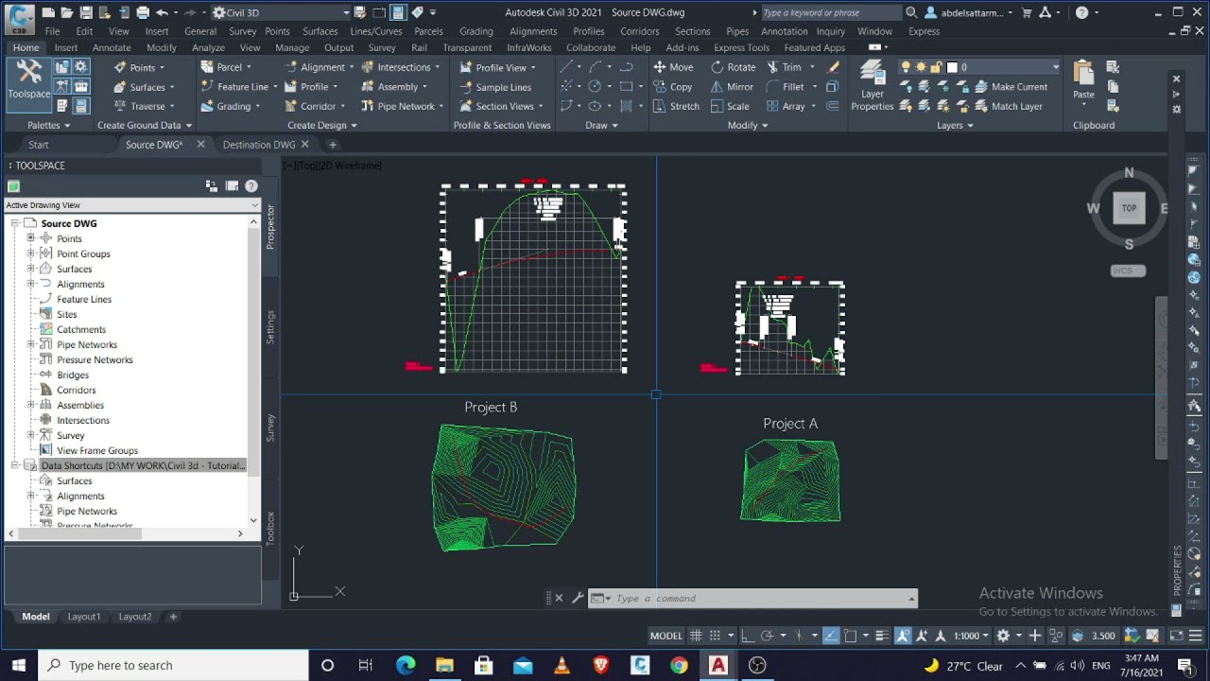Image resolution: width=1210 pixels, height=681 pixels.
Task: Open the Active Drawing View dropdown
Action: 132,205
